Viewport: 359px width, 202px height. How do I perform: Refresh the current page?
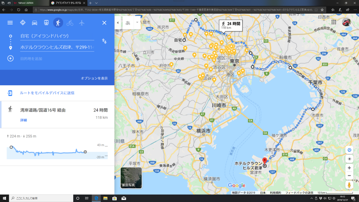point(19,10)
